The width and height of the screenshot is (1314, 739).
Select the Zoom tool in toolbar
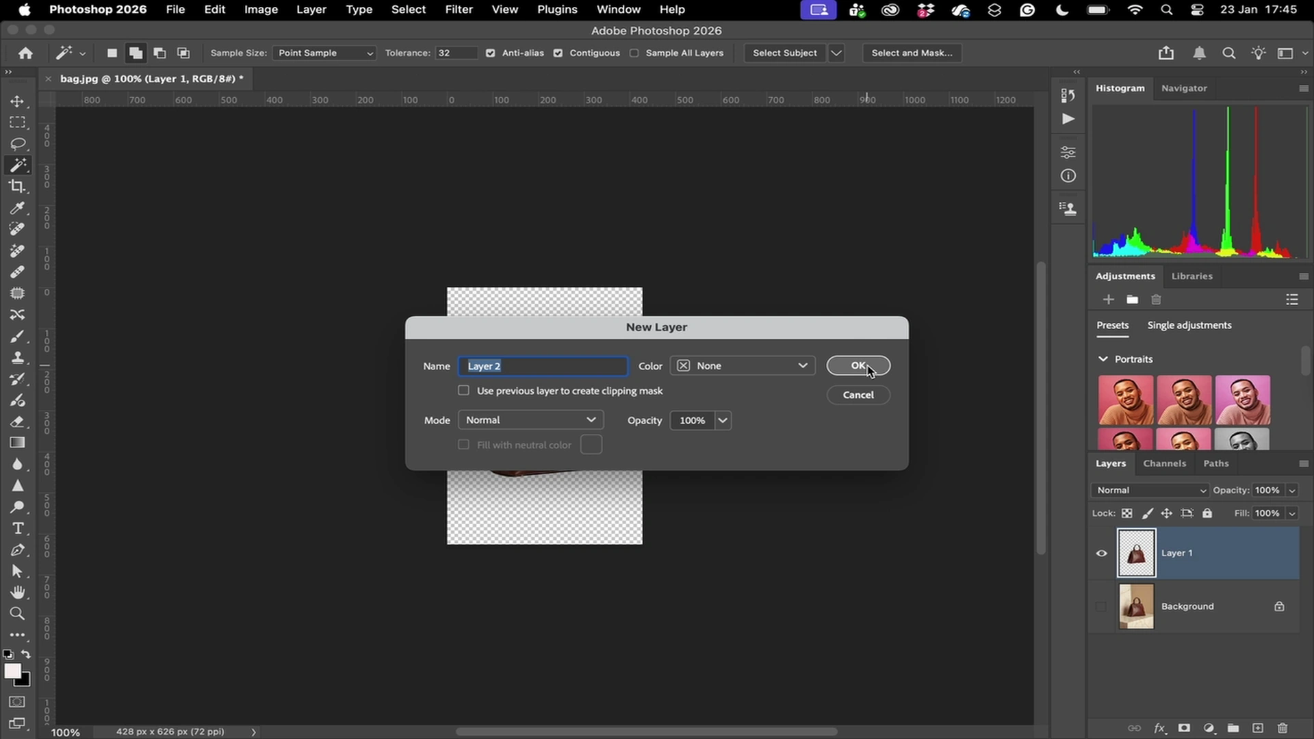click(x=17, y=613)
